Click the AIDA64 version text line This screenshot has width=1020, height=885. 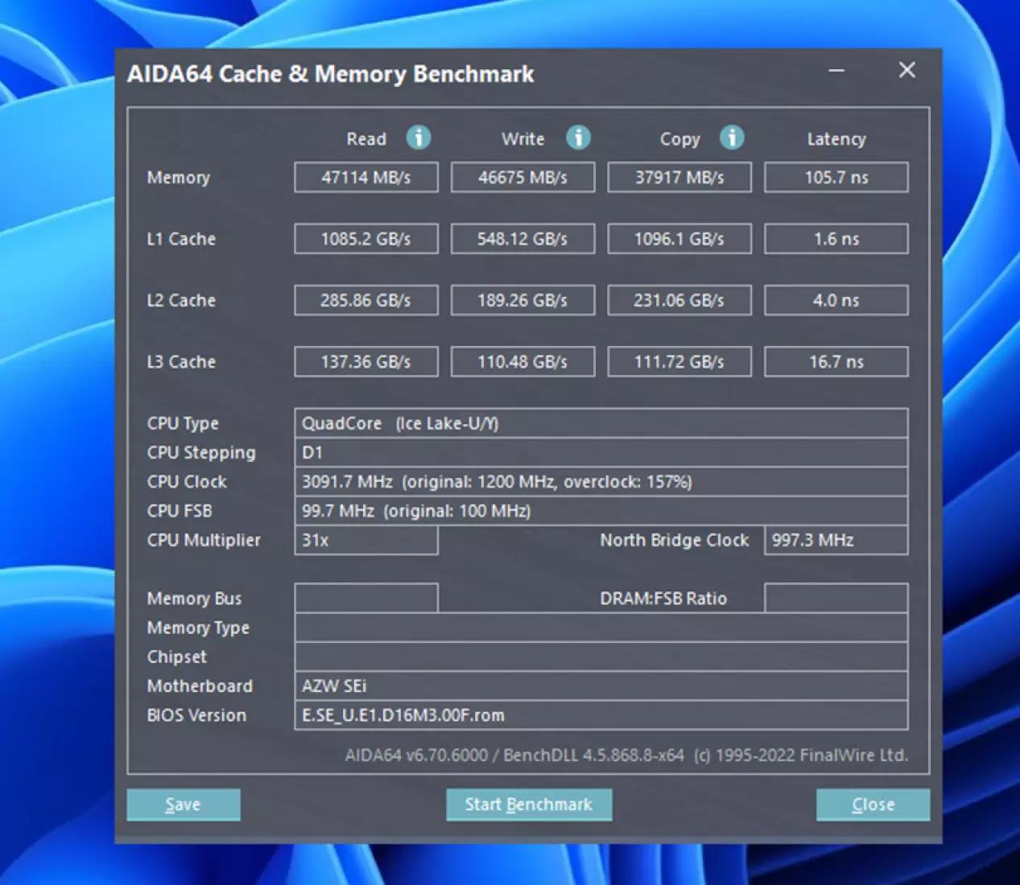click(626, 755)
